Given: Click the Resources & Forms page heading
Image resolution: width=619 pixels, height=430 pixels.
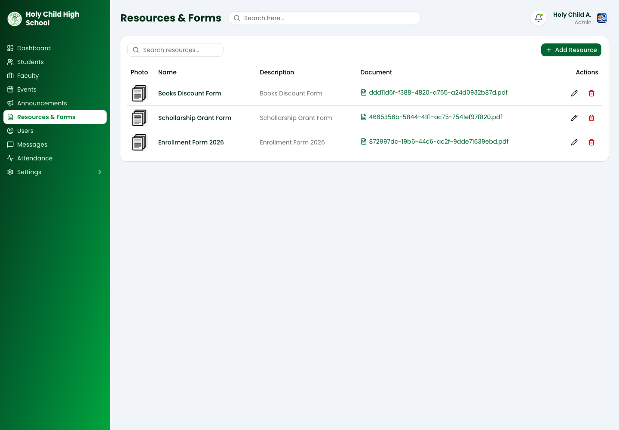Looking at the screenshot, I should point(171,18).
